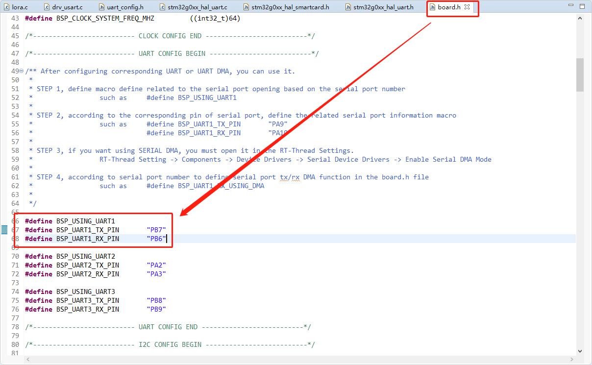Viewport: 592px width, 365px height.
Task: Click BSP_UART3_RX_PIN on line 76
Action: click(x=88, y=309)
